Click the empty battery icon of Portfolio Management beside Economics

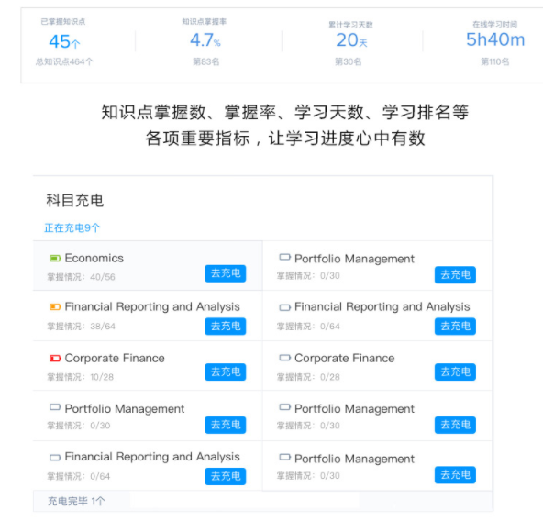tap(284, 257)
